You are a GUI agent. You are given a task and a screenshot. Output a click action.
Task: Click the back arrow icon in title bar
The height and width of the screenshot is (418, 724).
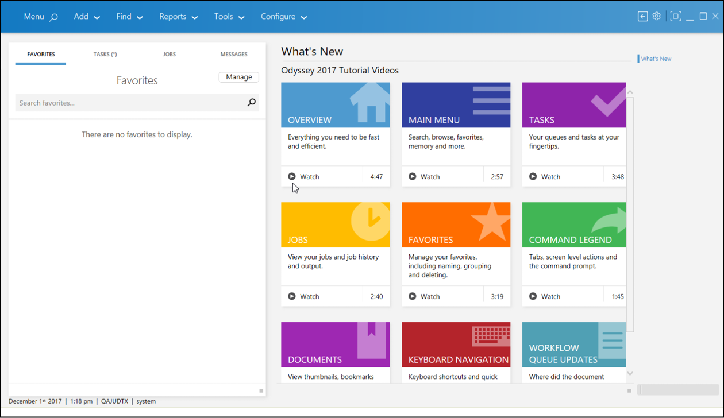[x=642, y=17]
